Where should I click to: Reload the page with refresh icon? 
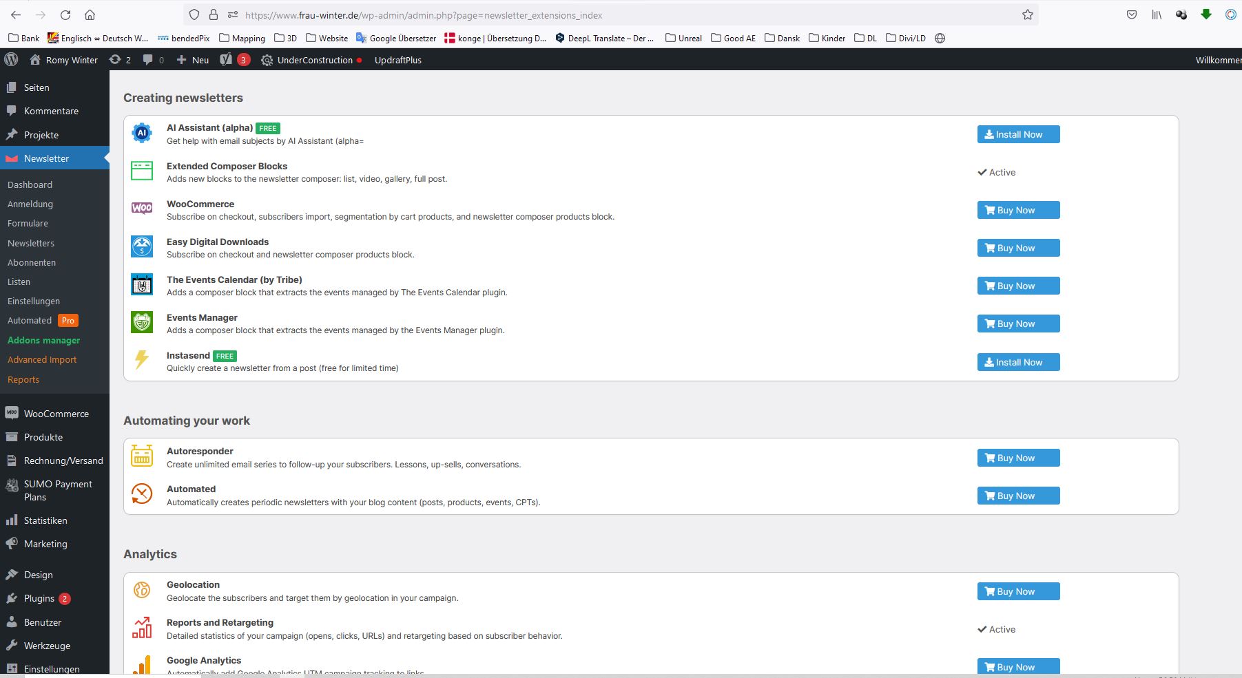tap(65, 14)
